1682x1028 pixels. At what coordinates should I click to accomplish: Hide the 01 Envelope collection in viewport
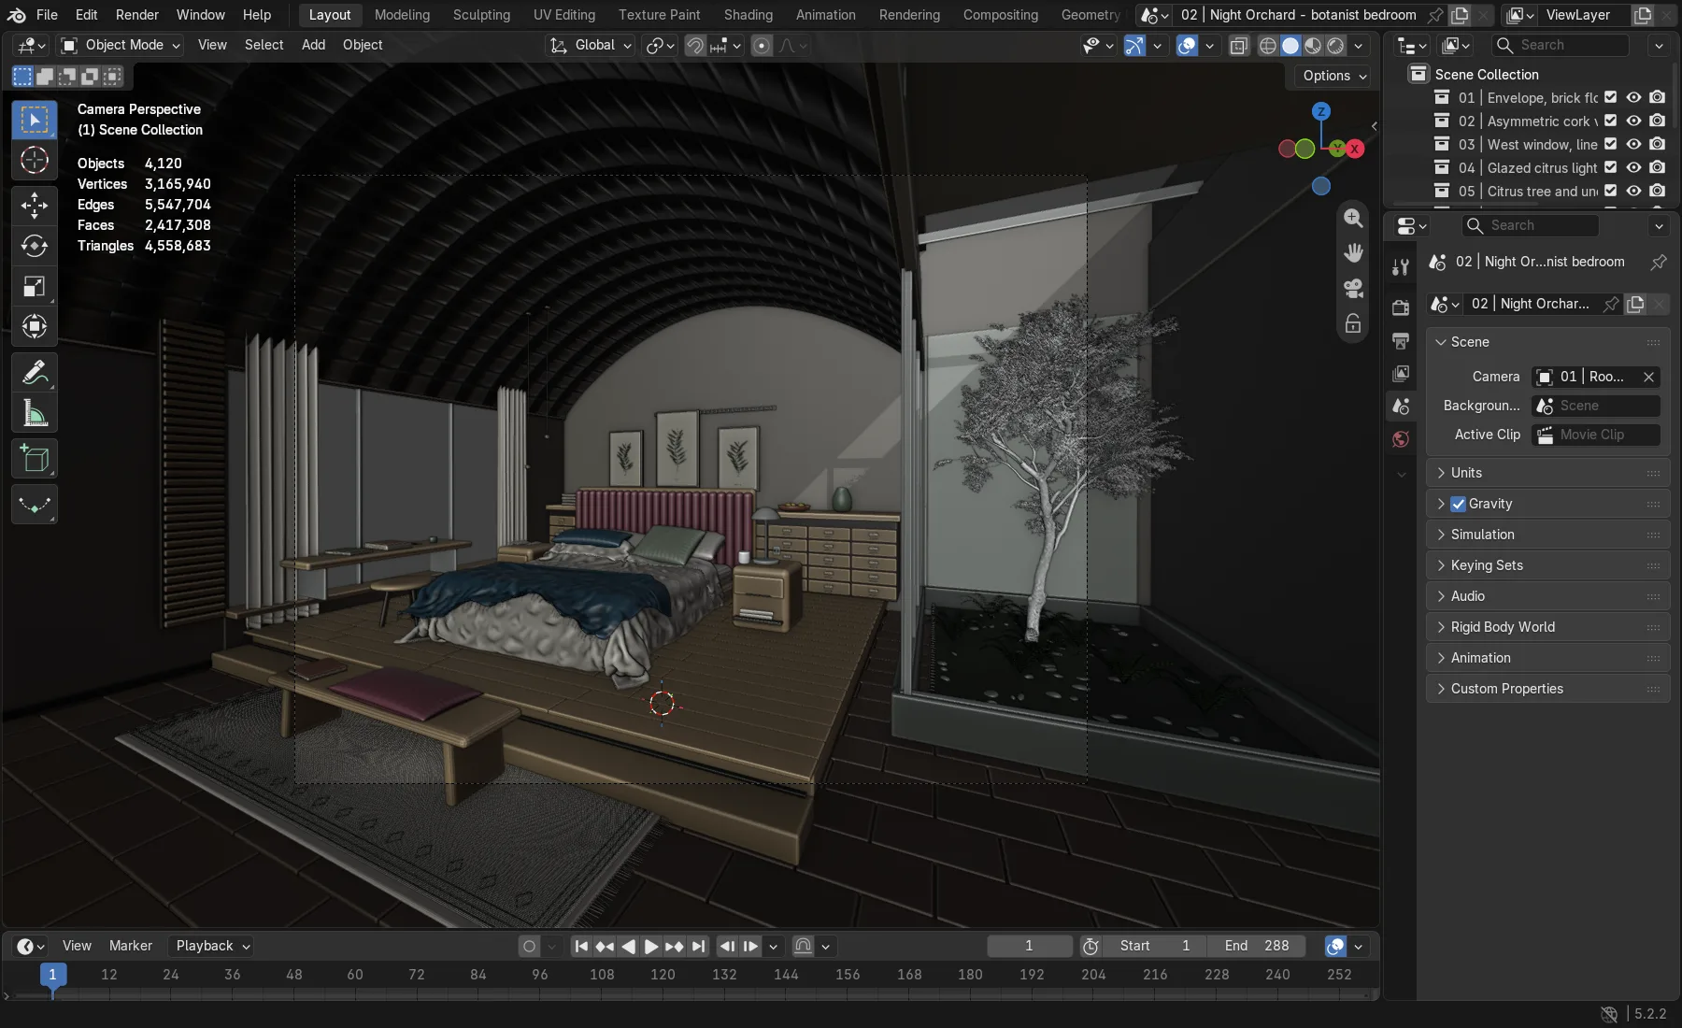click(x=1633, y=97)
